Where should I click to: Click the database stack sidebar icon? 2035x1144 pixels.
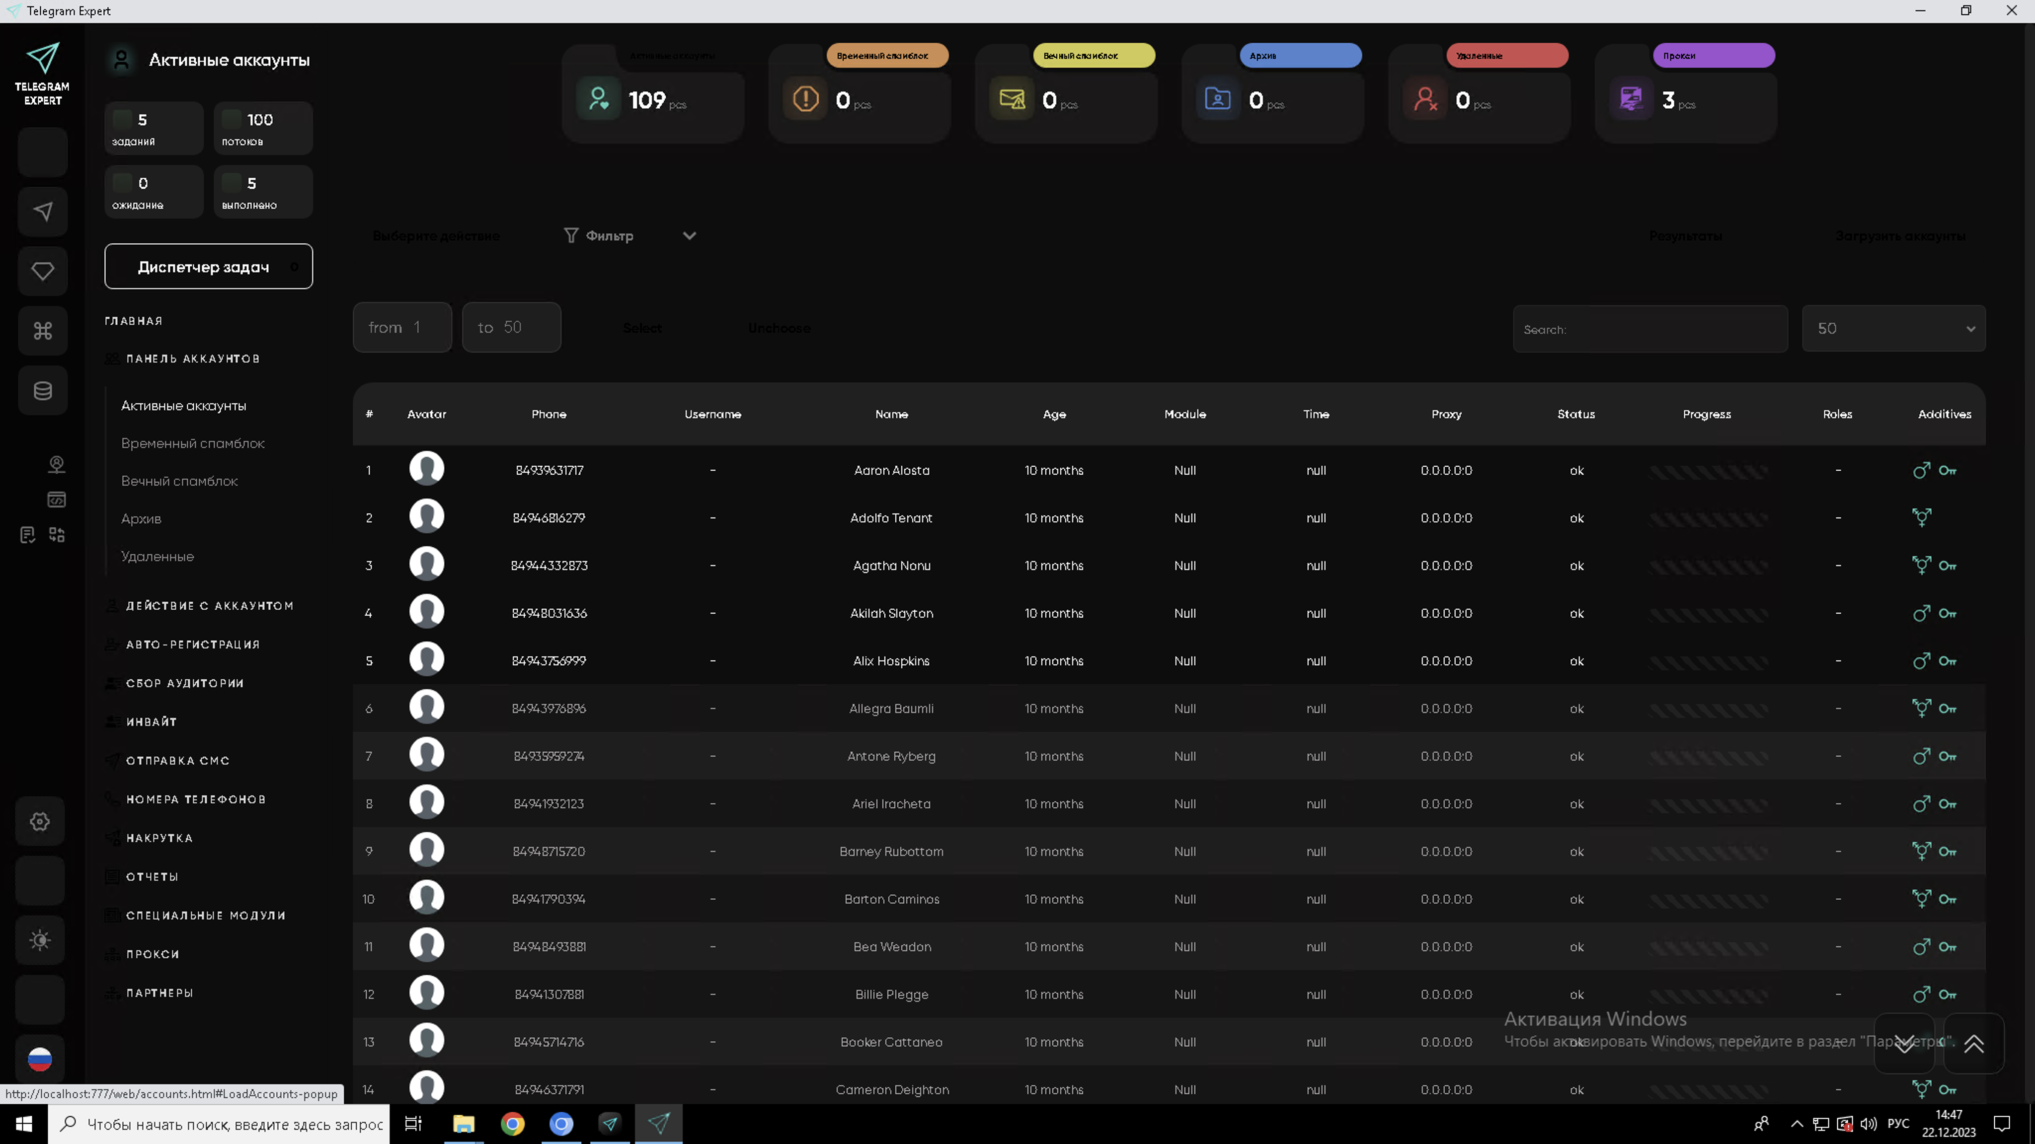(43, 390)
